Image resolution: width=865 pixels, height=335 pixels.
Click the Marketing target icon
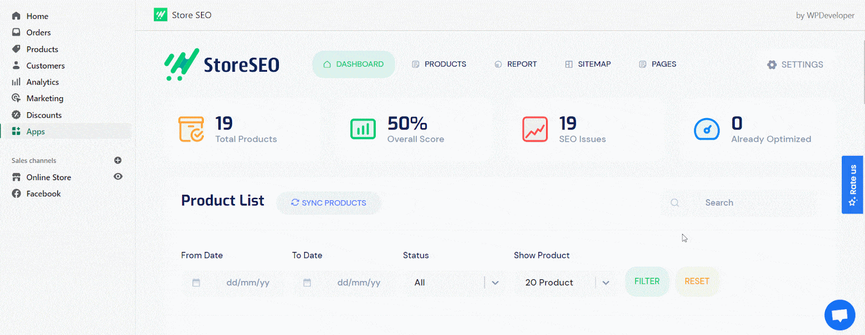[x=16, y=98]
